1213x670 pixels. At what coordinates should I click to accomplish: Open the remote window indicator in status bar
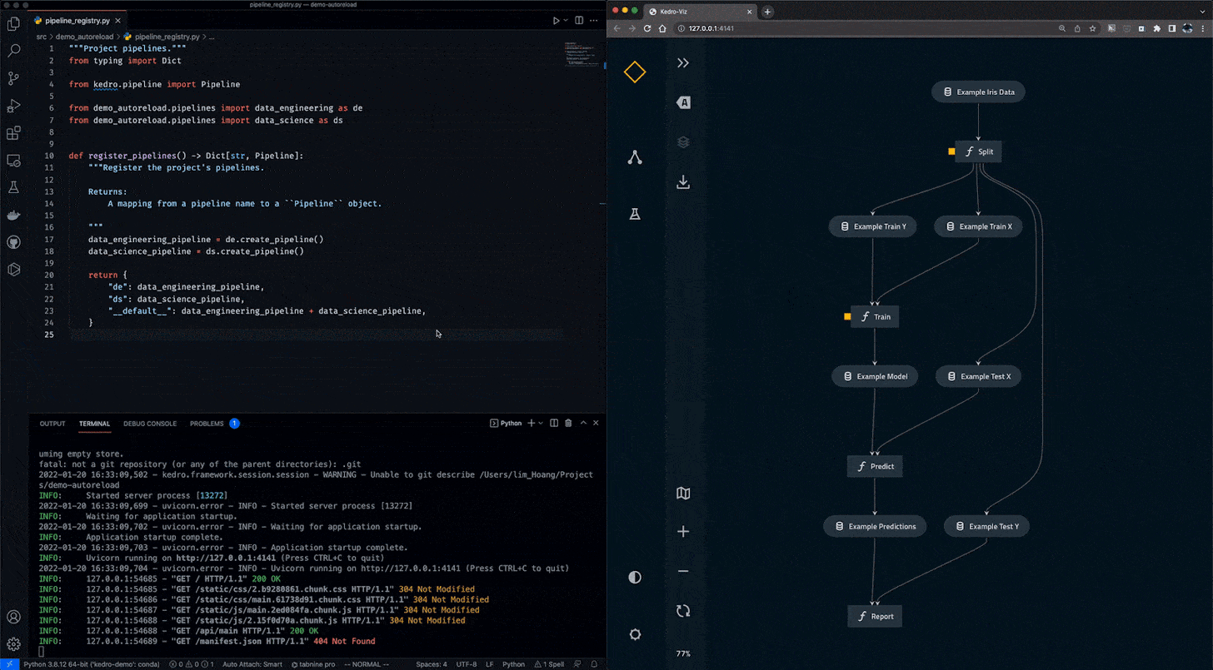coord(9,664)
